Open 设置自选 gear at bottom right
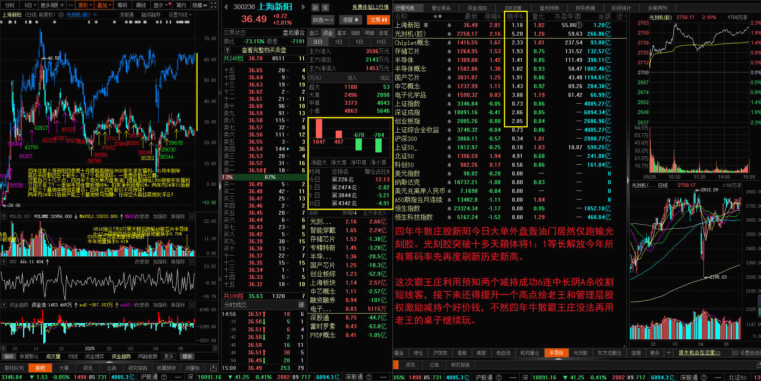761x381 pixels. (x=735, y=353)
